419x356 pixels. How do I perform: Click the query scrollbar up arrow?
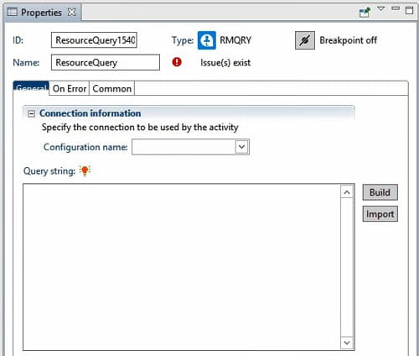(x=347, y=192)
